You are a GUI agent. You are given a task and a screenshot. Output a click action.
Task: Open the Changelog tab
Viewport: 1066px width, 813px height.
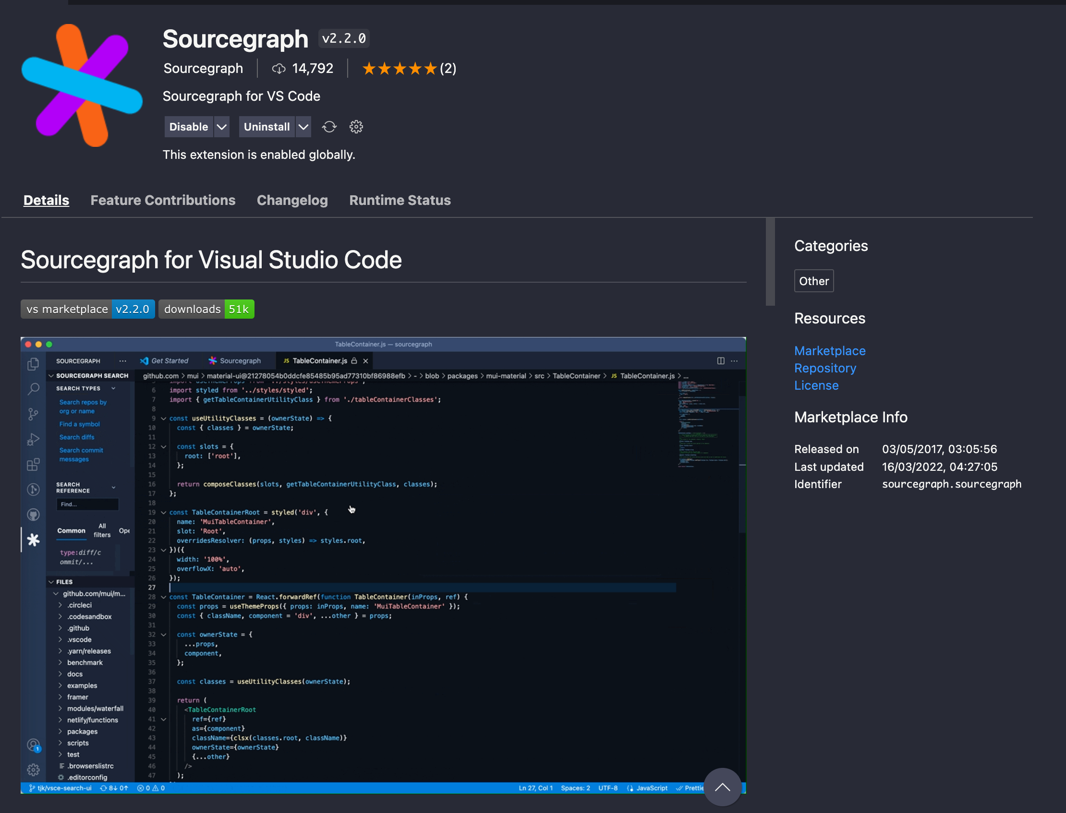pyautogui.click(x=292, y=200)
